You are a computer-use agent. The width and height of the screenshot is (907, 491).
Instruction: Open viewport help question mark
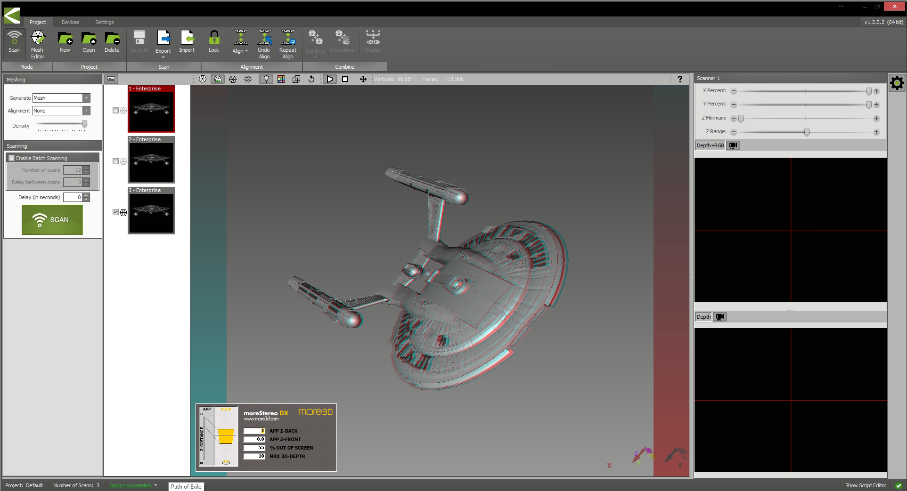pyautogui.click(x=680, y=79)
